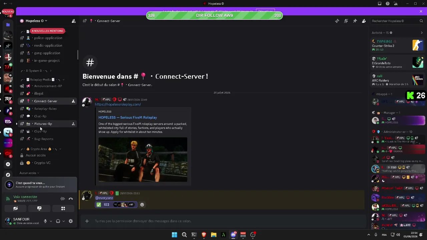Open quest progress card "C'est quand tu veux"
This screenshot has height=240, width=427.
tap(39, 185)
